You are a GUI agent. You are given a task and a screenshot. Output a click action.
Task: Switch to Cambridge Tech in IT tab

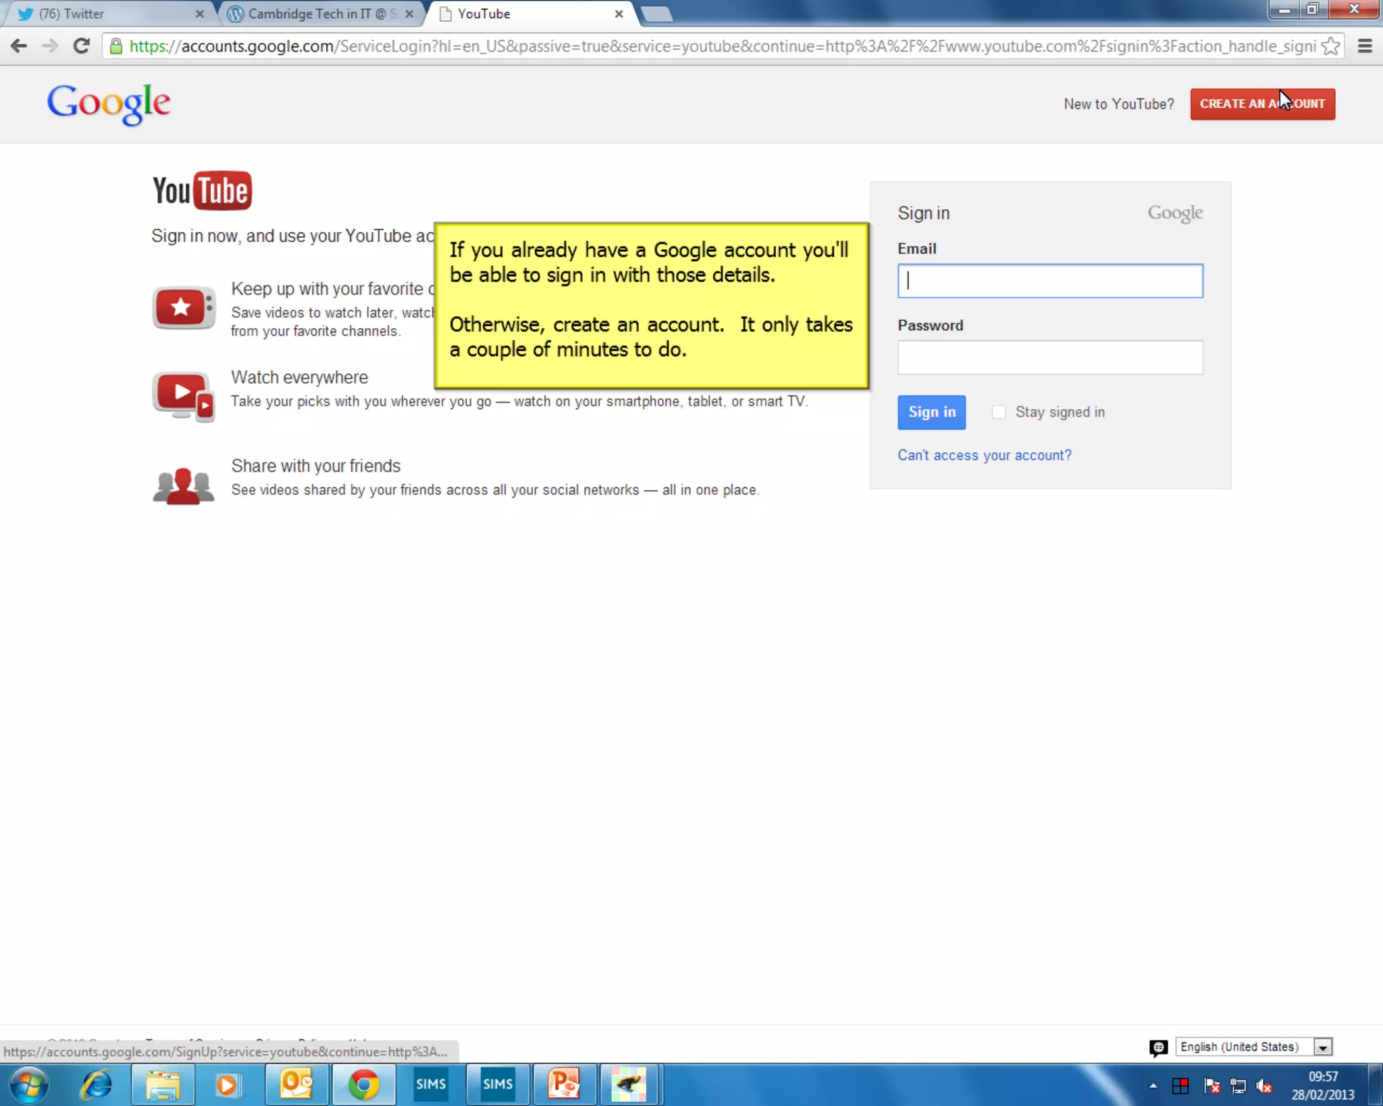click(x=317, y=14)
